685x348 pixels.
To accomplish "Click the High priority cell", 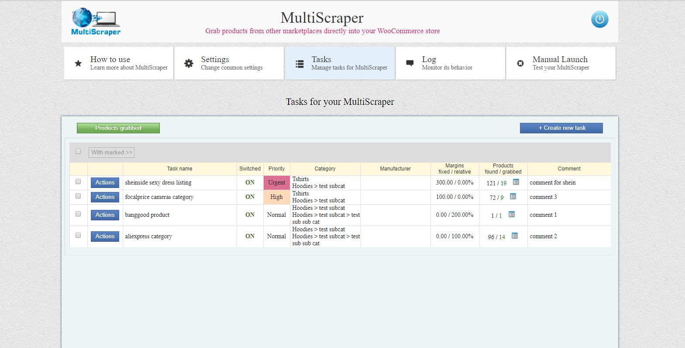I will (277, 197).
